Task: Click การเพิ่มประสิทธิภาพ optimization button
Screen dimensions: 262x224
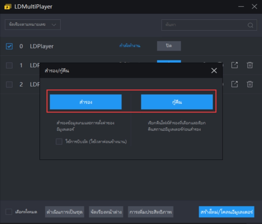Action: (150, 212)
